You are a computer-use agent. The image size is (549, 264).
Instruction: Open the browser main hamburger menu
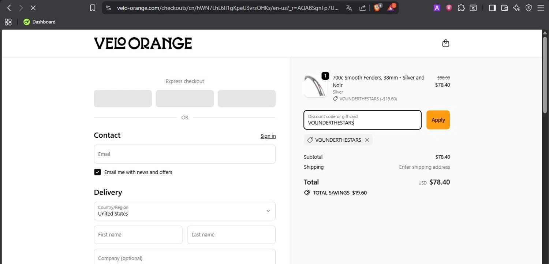(541, 8)
